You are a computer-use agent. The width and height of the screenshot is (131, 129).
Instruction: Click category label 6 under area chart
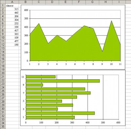click(x=75, y=64)
